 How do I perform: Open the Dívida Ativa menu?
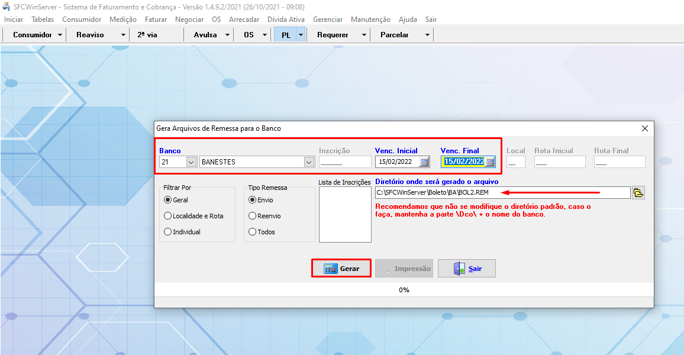(286, 20)
